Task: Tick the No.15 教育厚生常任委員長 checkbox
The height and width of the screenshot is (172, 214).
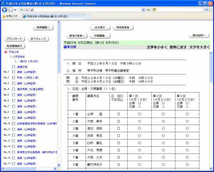Action: tap(14, 152)
